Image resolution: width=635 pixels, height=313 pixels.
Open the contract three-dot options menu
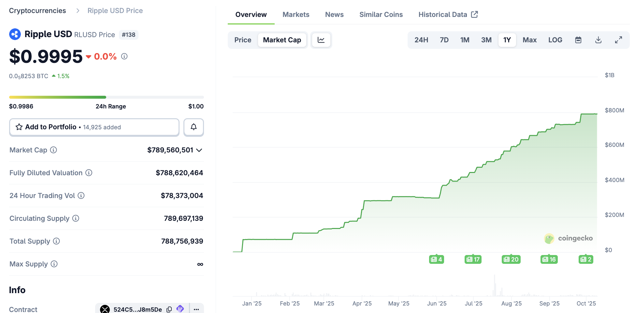196,309
